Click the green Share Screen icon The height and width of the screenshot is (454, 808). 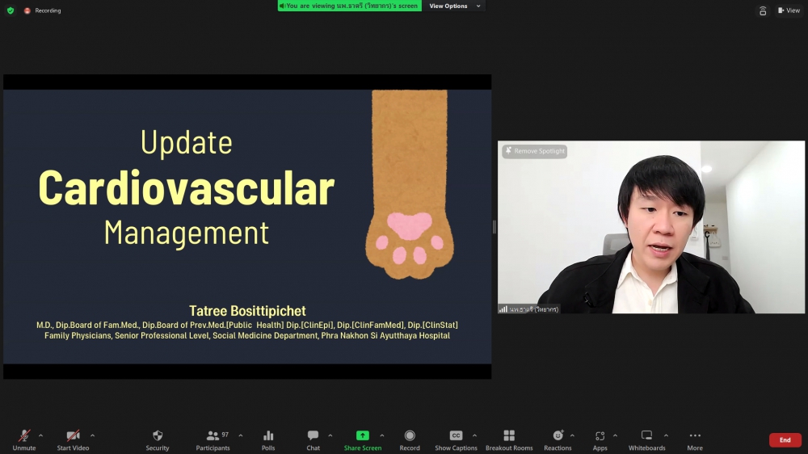tap(363, 436)
